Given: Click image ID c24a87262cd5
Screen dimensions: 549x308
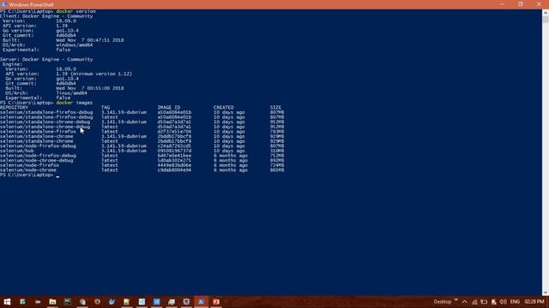Looking at the screenshot, I should click(x=174, y=146).
